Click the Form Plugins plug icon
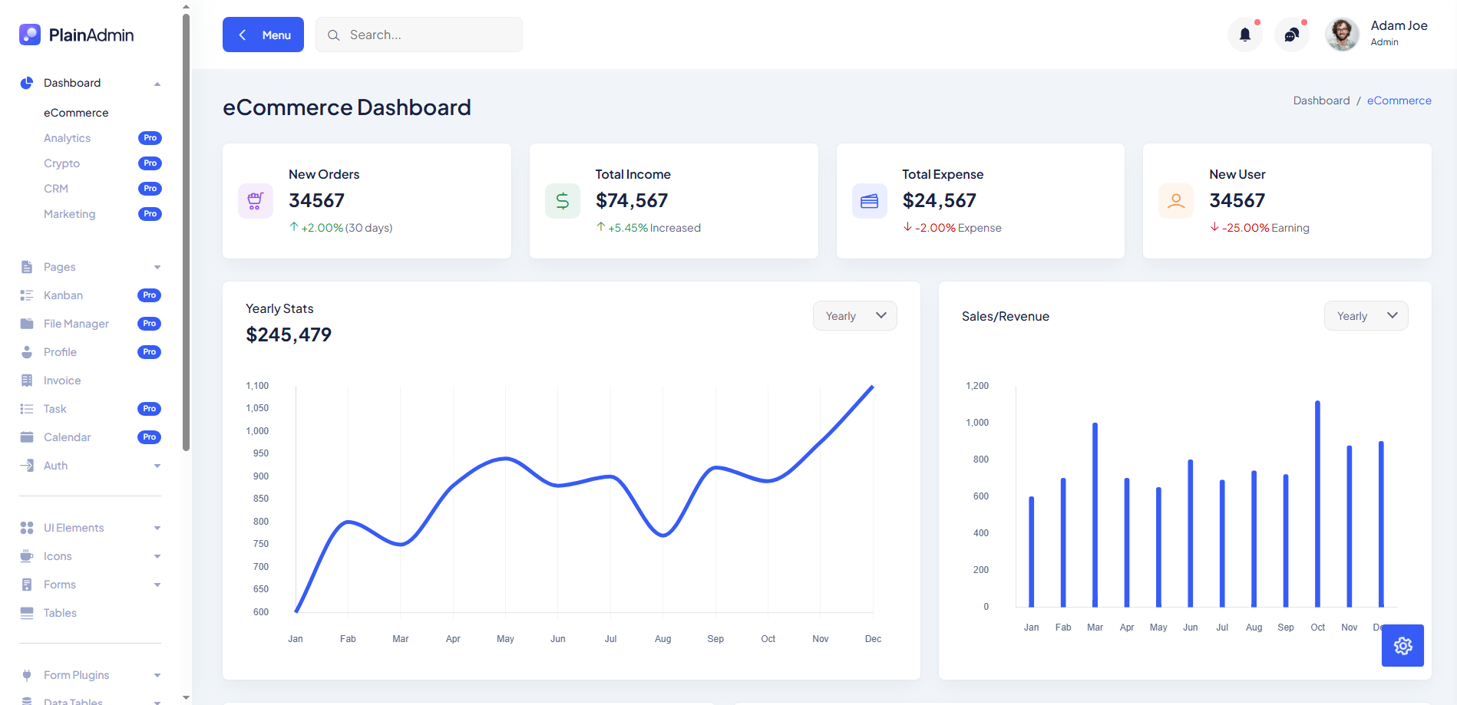The image size is (1457, 705). [x=27, y=675]
